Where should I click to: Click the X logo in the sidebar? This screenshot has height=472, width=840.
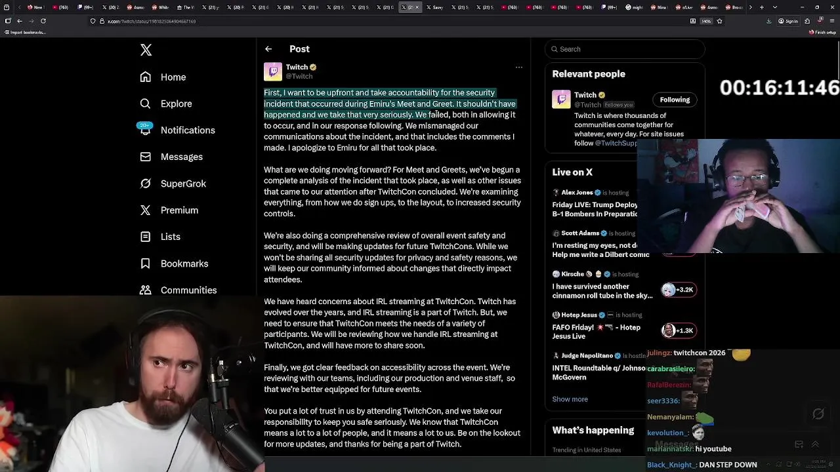point(146,50)
